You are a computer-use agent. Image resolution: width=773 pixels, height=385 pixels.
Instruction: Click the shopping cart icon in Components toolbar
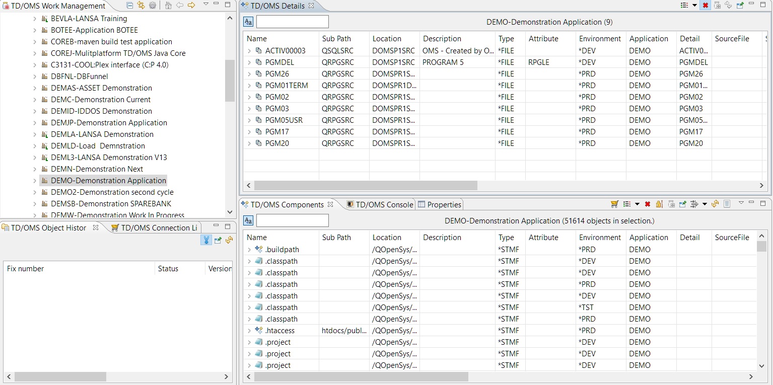coord(614,204)
